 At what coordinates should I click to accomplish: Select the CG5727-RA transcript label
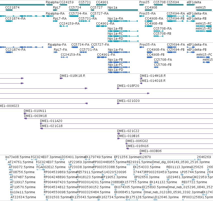click(x=99, y=14)
